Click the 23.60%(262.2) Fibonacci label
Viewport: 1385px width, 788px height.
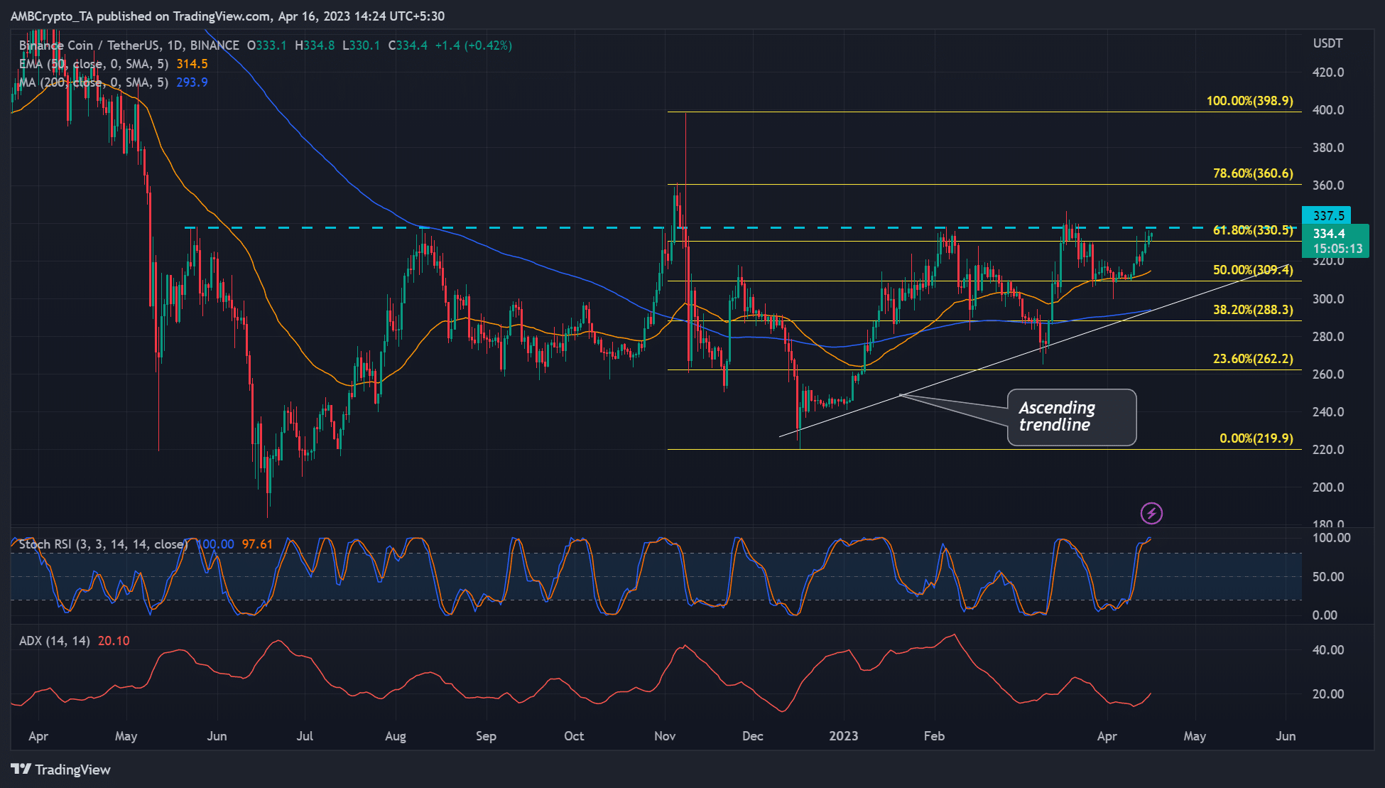pos(1254,359)
